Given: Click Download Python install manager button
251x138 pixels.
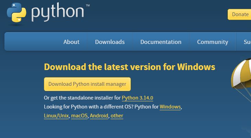Looking at the screenshot, I should pos(88,84).
